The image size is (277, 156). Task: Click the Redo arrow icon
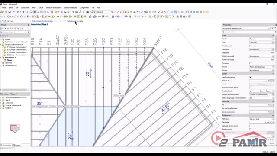point(18,12)
